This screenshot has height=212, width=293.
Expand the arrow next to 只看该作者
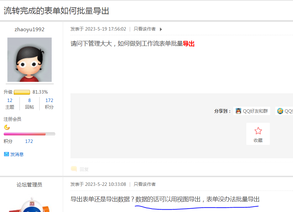161,29
